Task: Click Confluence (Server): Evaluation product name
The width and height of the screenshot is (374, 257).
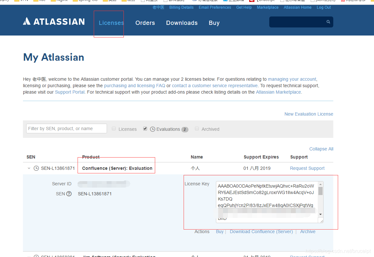Action: [x=117, y=168]
